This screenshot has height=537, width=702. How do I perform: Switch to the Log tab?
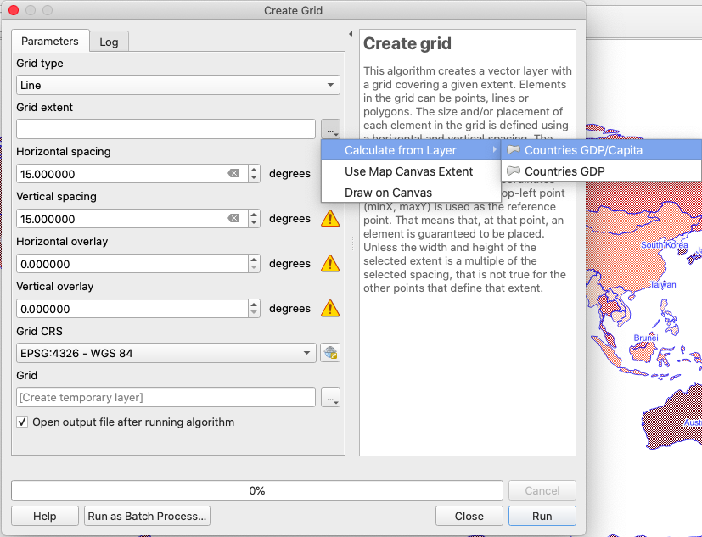109,42
